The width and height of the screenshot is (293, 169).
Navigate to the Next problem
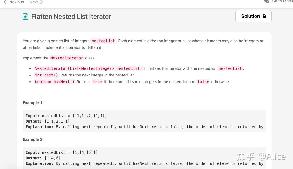pyautogui.click(x=33, y=2)
